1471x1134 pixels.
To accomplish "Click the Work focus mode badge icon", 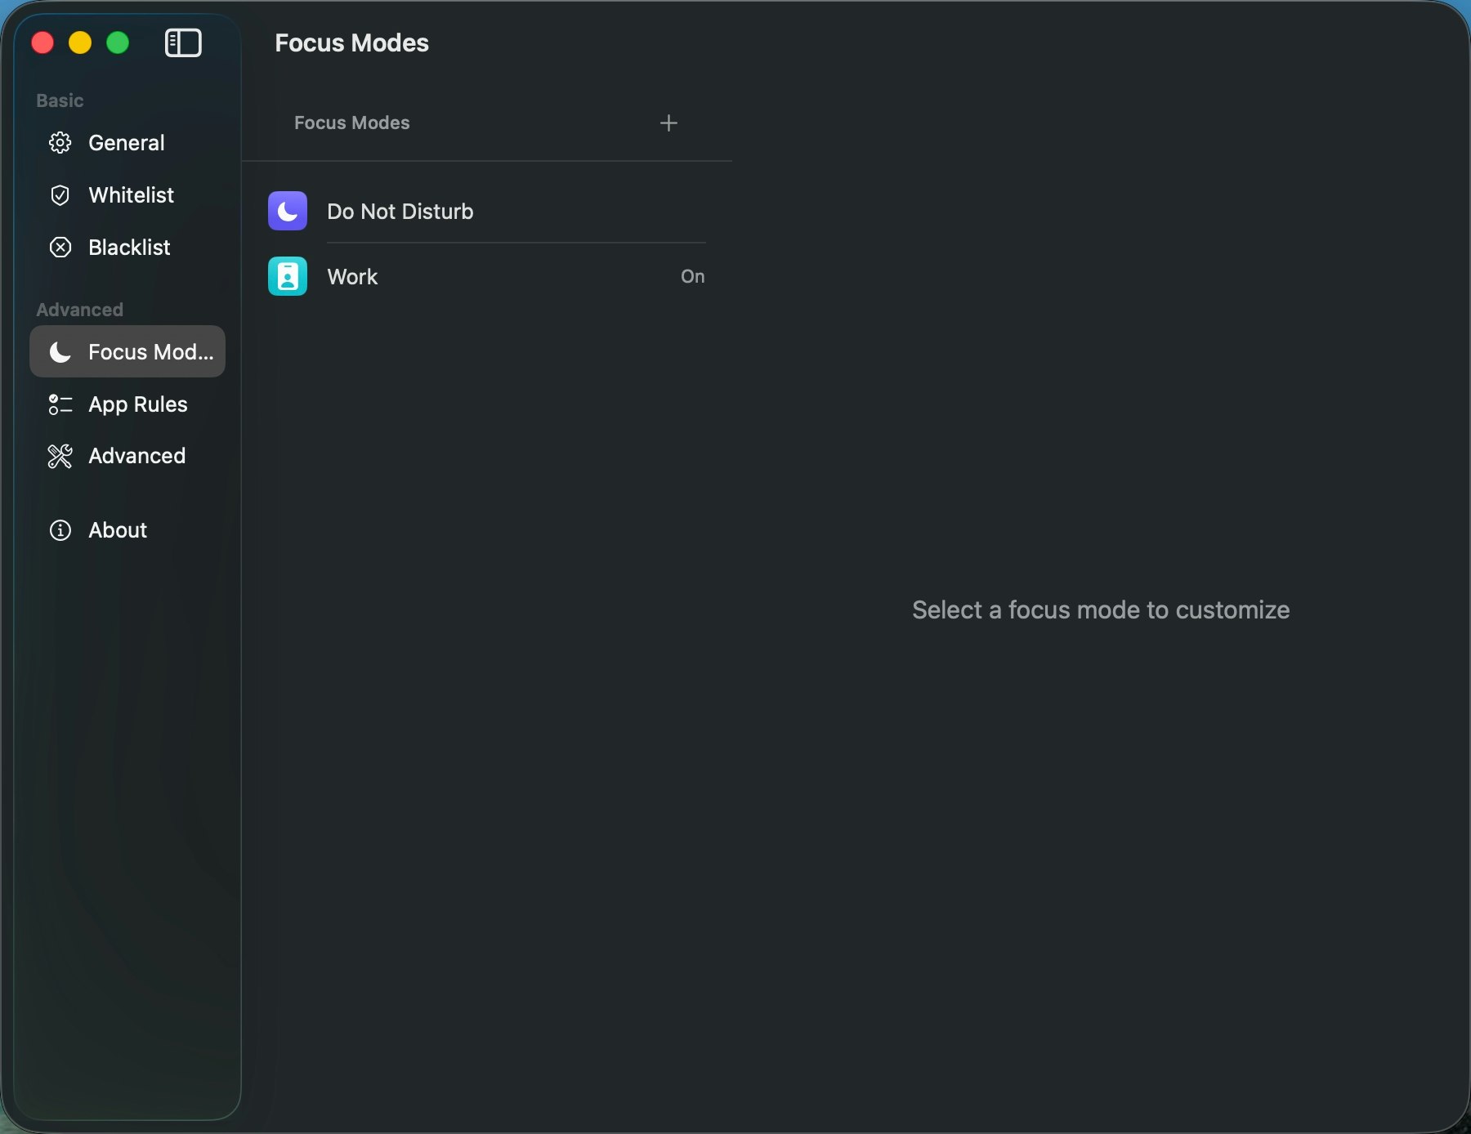I will coord(287,276).
